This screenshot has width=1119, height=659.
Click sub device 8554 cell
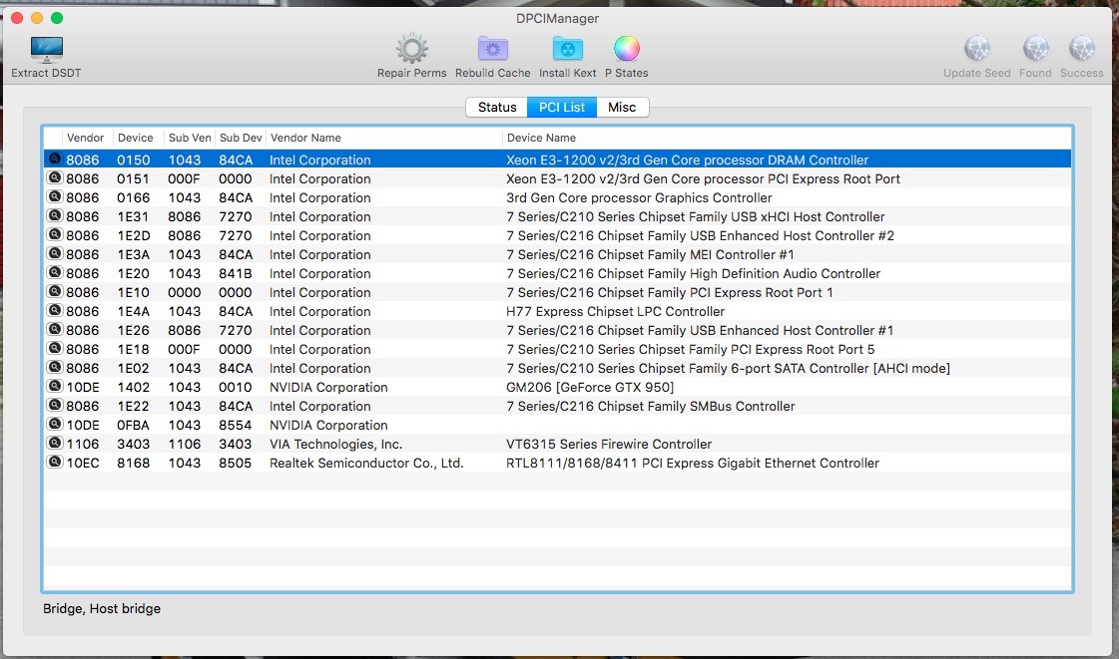click(235, 426)
